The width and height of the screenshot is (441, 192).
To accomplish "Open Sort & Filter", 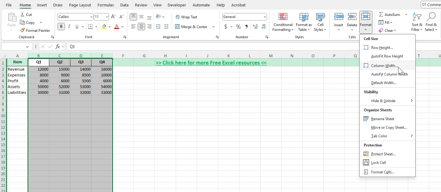I will coord(417,22).
